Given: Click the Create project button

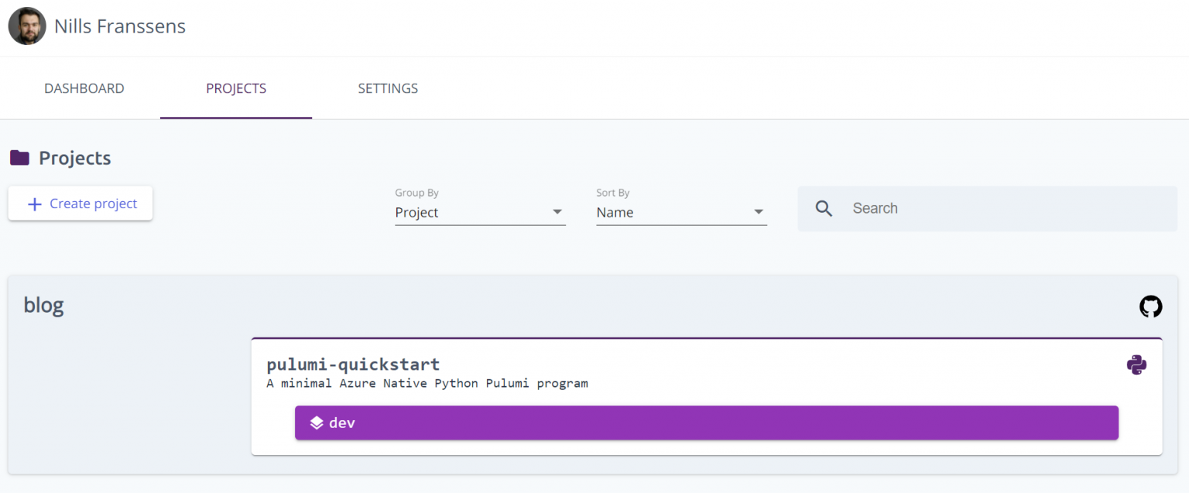Looking at the screenshot, I should (x=80, y=204).
